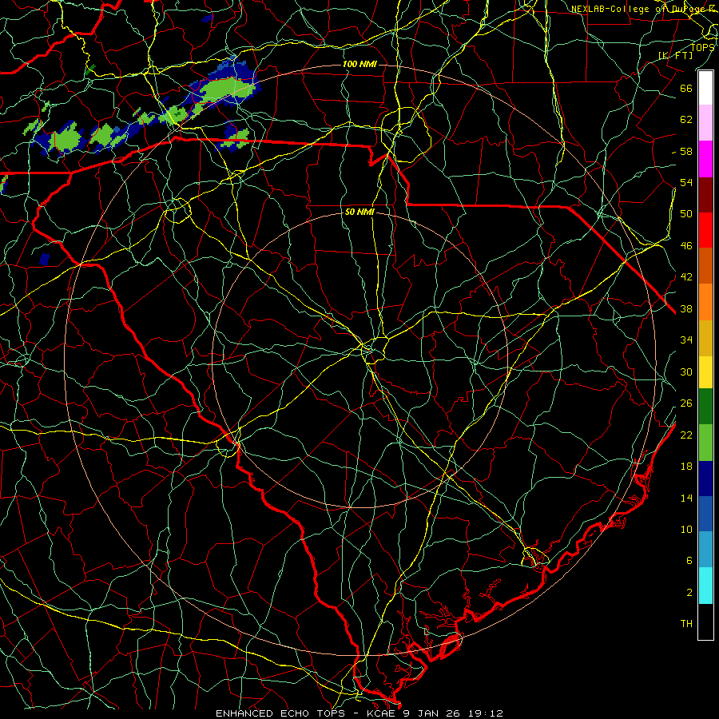Click the legend value 10
Viewport: 719px width, 719px height.
(686, 529)
